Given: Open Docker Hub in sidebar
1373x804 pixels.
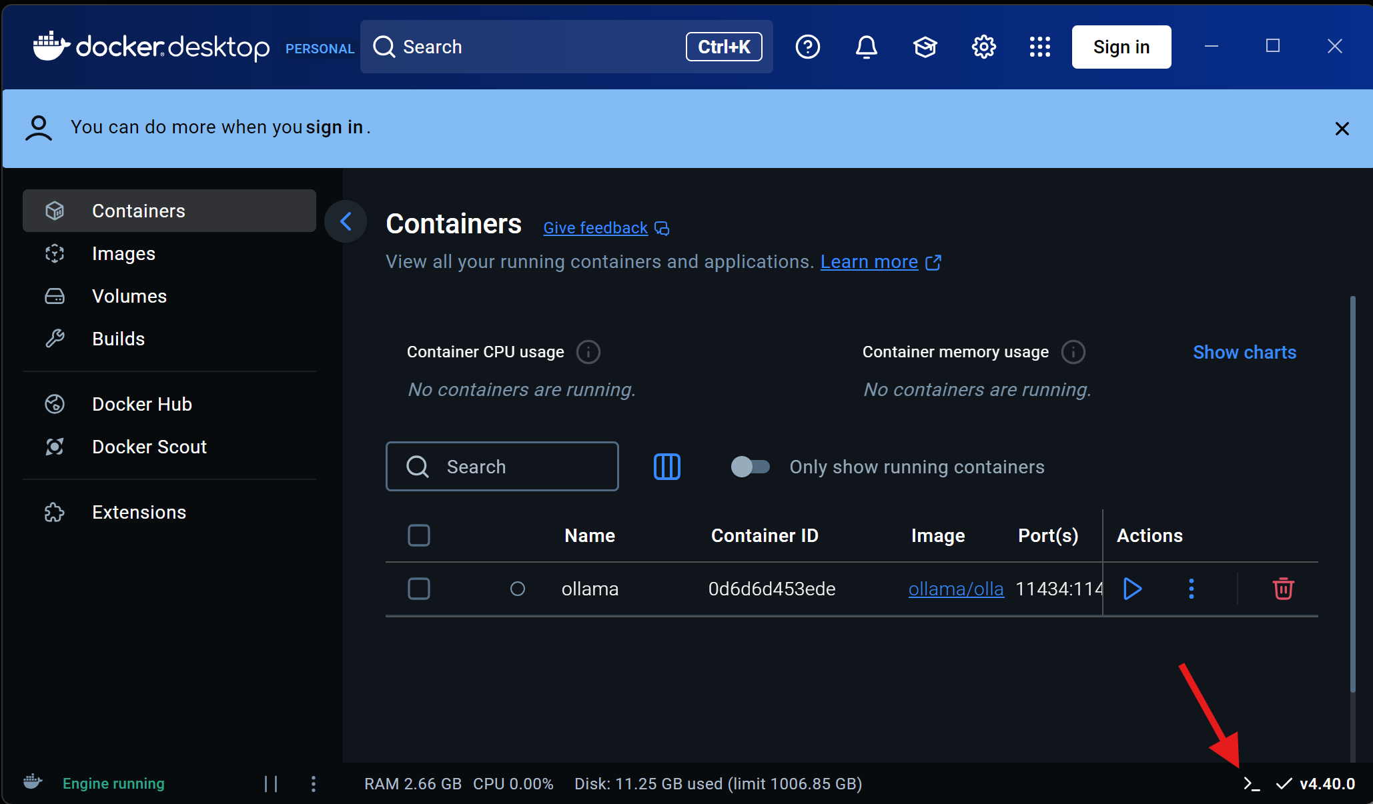Looking at the screenshot, I should click(x=169, y=404).
